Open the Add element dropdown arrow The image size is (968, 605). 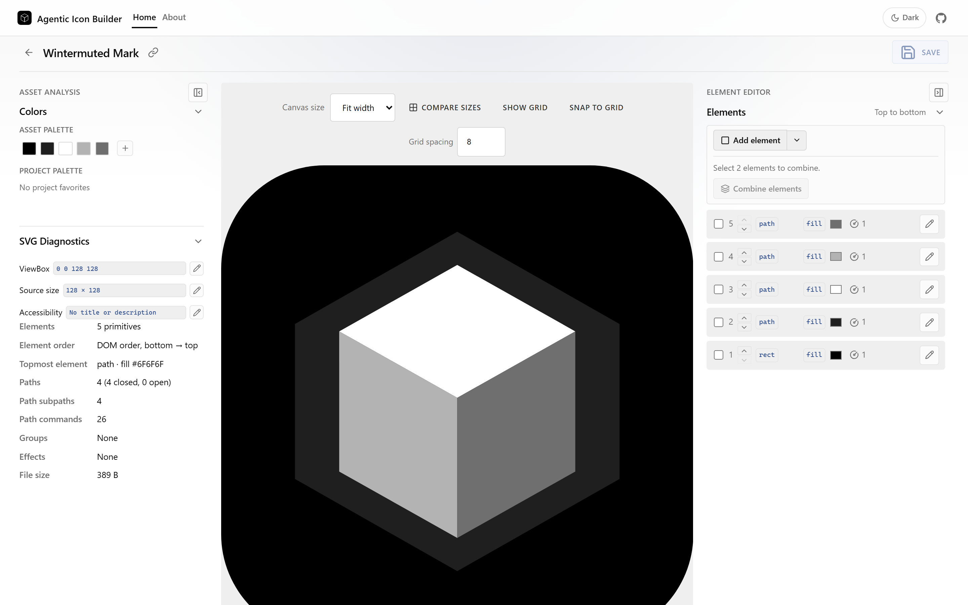pyautogui.click(x=796, y=140)
